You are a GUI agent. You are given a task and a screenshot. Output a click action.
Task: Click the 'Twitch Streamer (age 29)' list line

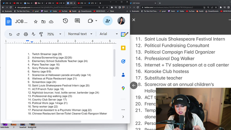click(47, 54)
